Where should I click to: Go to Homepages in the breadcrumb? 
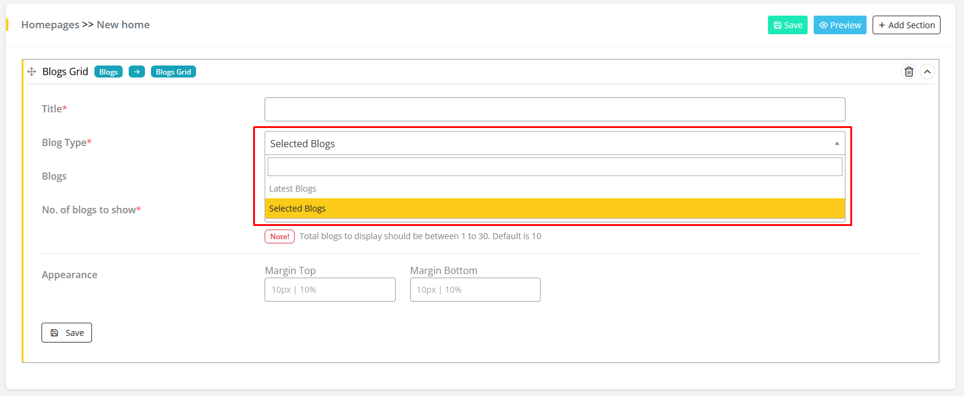coord(50,25)
